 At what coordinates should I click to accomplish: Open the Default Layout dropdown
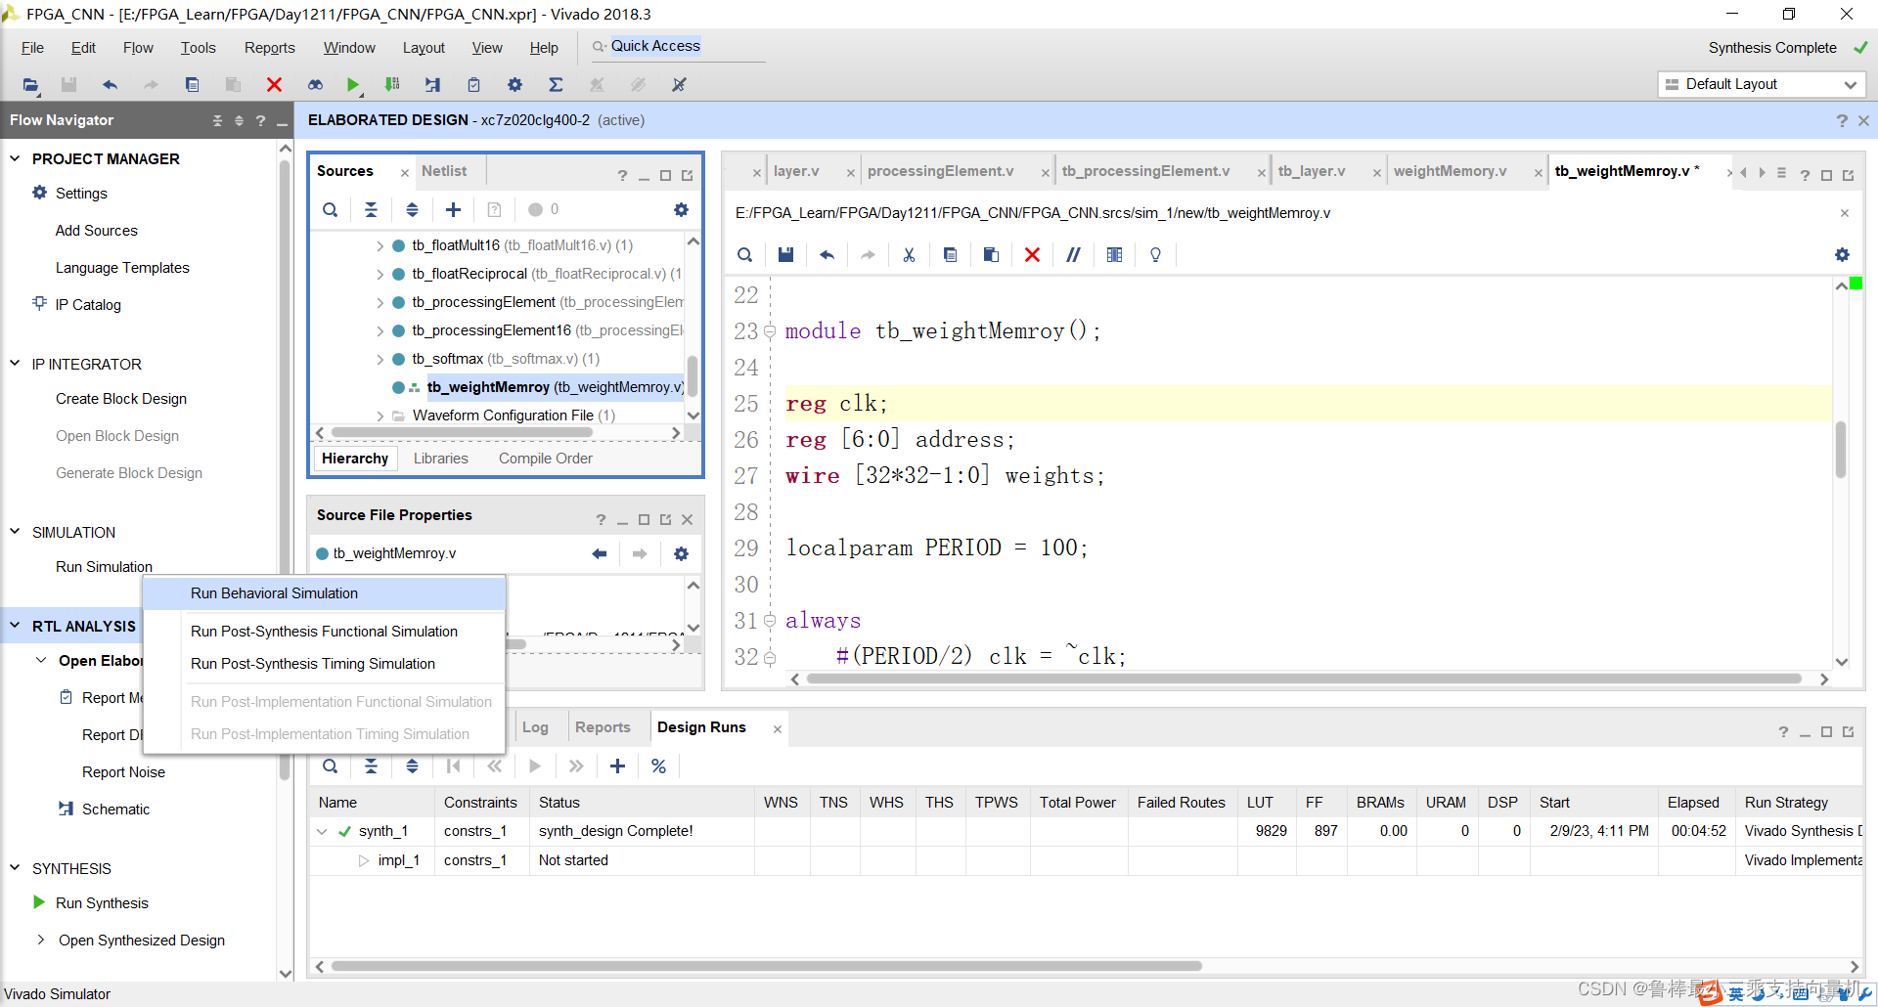1762,84
